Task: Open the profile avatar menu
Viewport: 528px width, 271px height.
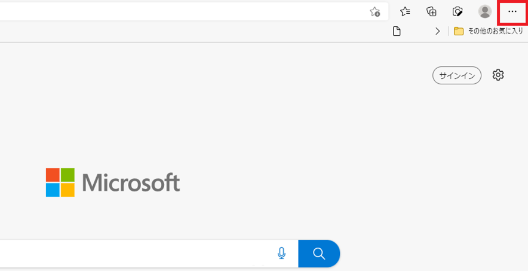Action: pyautogui.click(x=485, y=11)
